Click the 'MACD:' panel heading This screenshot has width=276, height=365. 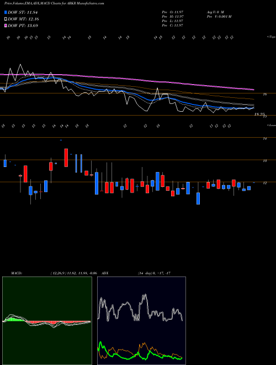click(x=17, y=273)
